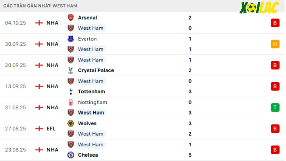Screen dimensions: 286x161
Task: Select West Ham label in Everton match
Action: point(91,49)
